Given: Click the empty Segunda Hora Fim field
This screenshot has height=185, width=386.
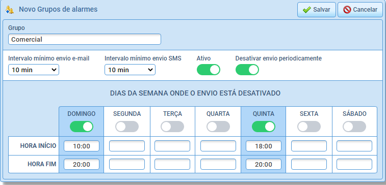Looking at the screenshot, I should point(127,164).
